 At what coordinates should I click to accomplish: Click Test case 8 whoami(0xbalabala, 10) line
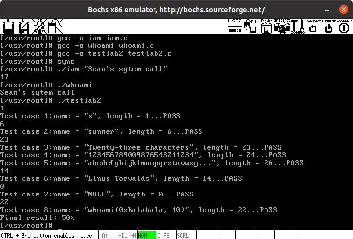tap(139, 210)
